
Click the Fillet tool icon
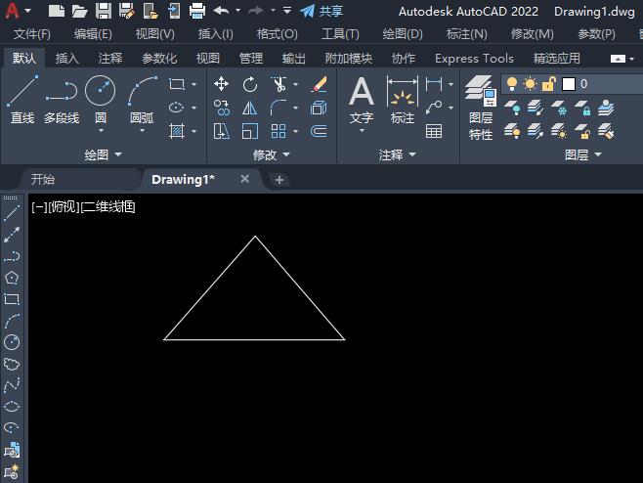click(279, 108)
